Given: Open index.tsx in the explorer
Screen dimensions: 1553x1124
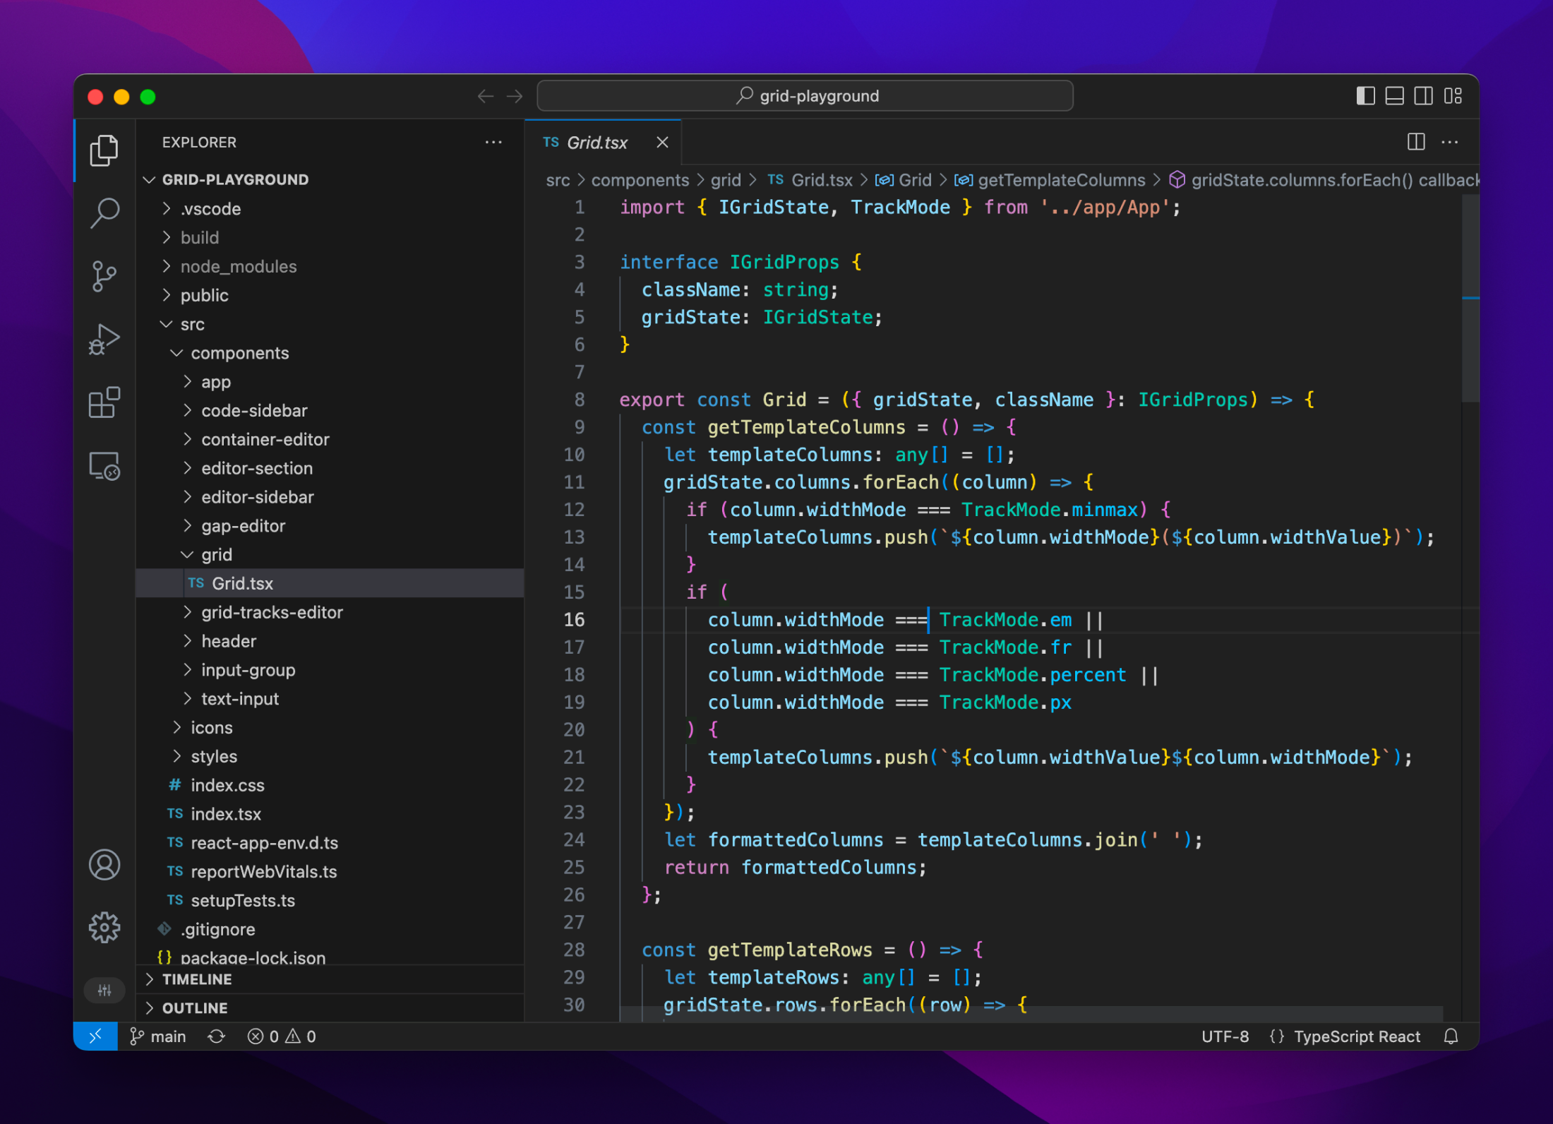Looking at the screenshot, I should 225,814.
